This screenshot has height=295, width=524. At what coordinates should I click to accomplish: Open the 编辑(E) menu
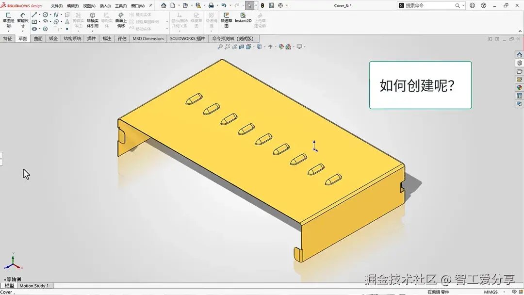(73, 6)
